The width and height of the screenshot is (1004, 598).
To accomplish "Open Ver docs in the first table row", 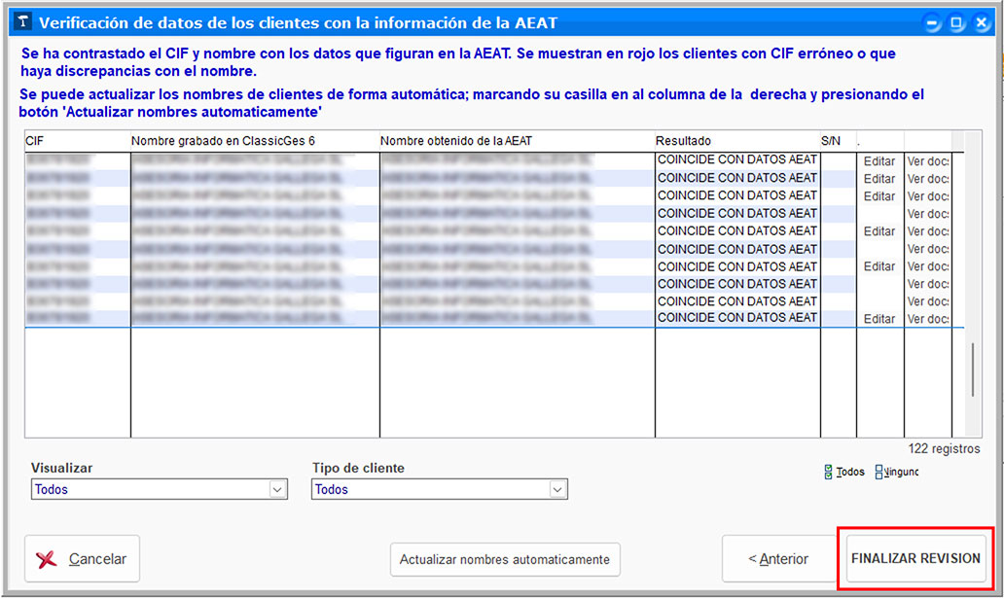I will click(x=927, y=160).
